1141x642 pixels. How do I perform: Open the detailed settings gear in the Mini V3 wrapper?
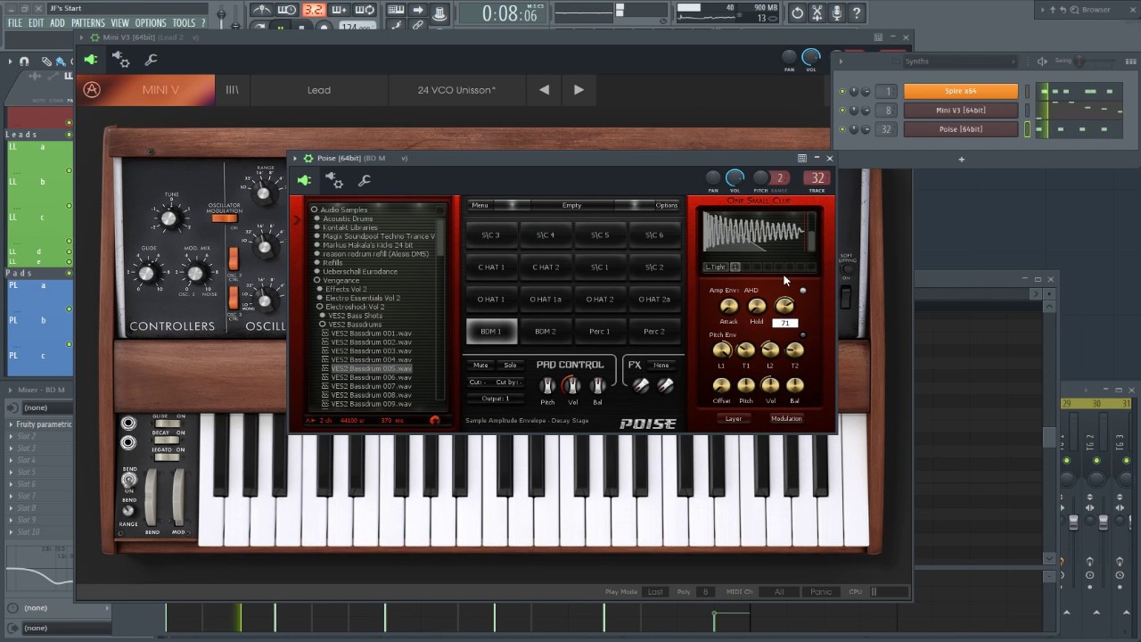pyautogui.click(x=120, y=60)
